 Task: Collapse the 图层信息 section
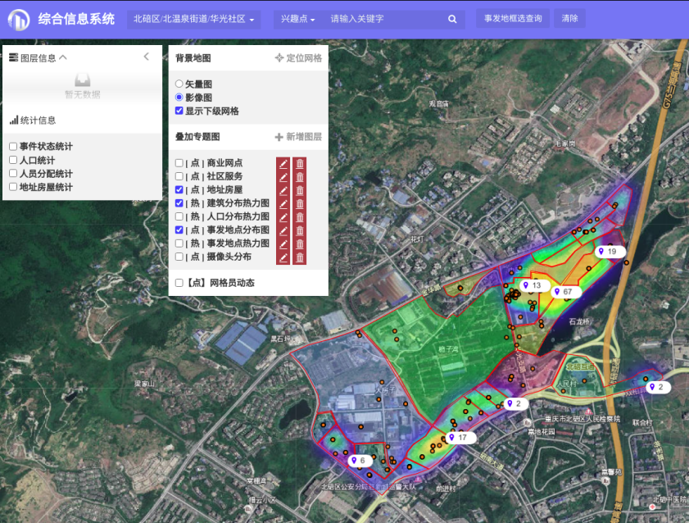click(x=63, y=57)
